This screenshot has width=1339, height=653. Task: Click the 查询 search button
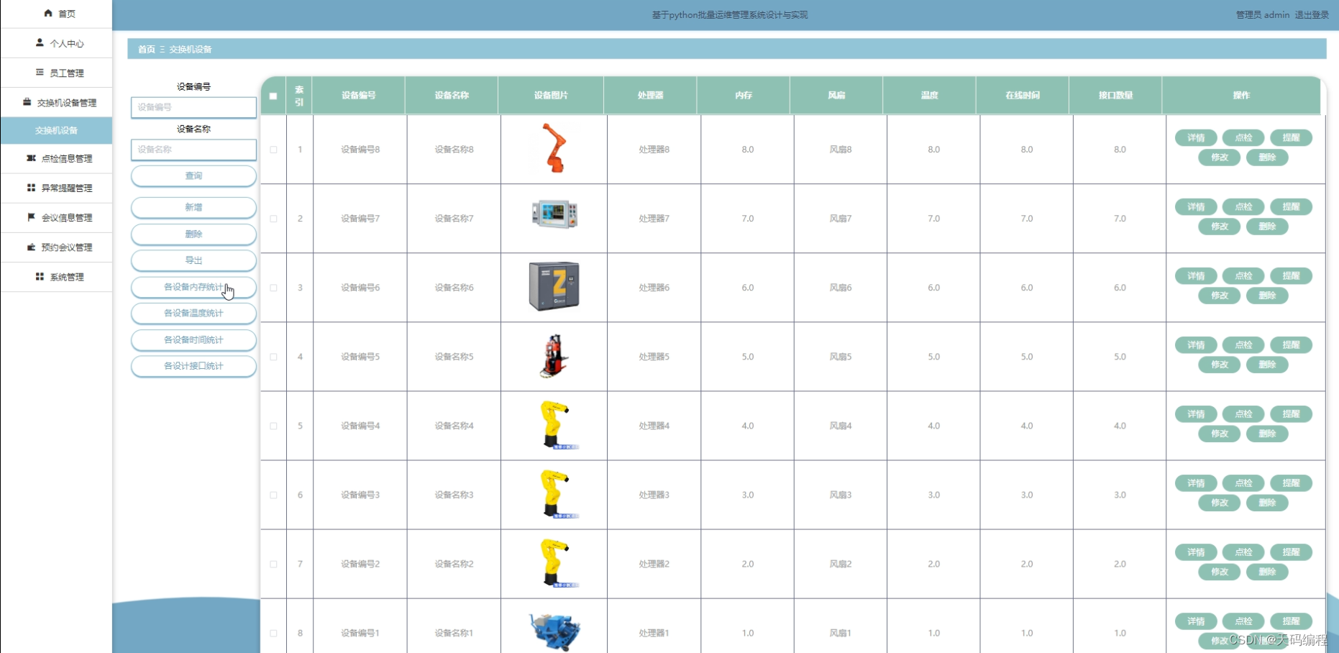[193, 175]
